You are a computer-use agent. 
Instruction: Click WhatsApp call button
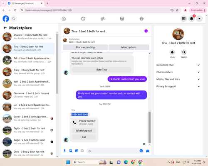click(84, 131)
